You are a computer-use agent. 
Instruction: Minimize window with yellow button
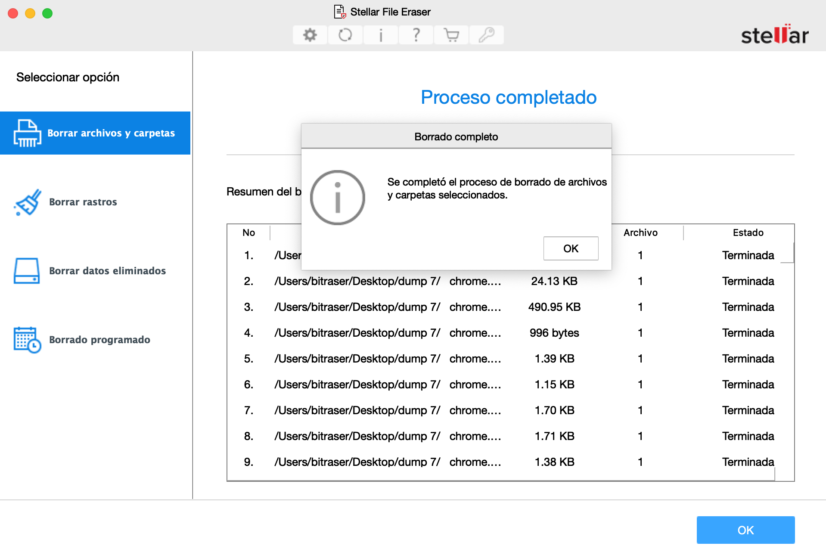click(x=30, y=13)
